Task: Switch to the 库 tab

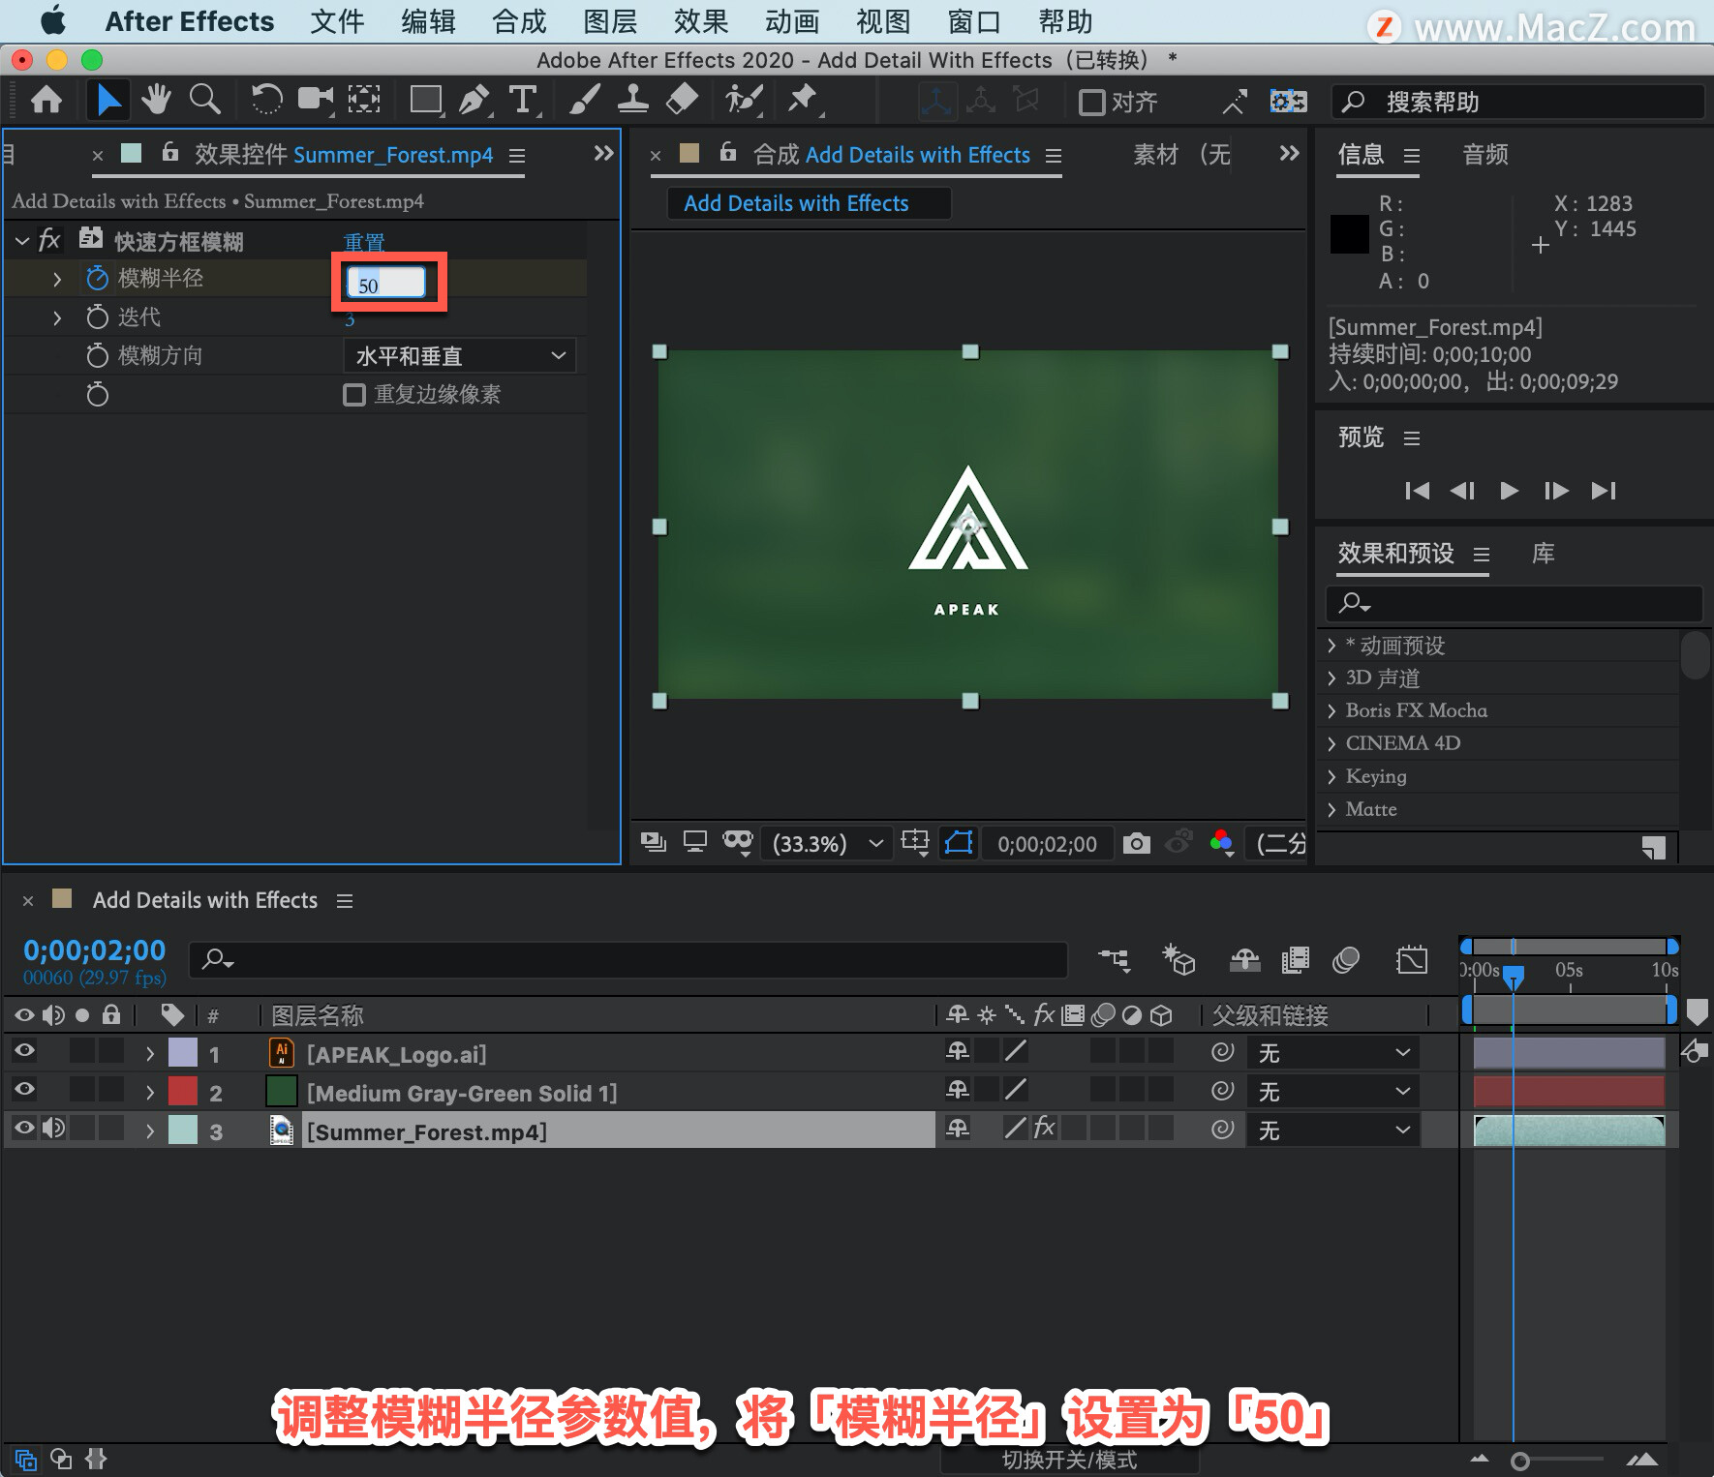Action: click(1543, 553)
